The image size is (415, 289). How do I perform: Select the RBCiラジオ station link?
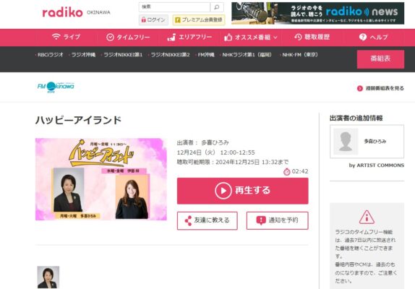tap(50, 55)
